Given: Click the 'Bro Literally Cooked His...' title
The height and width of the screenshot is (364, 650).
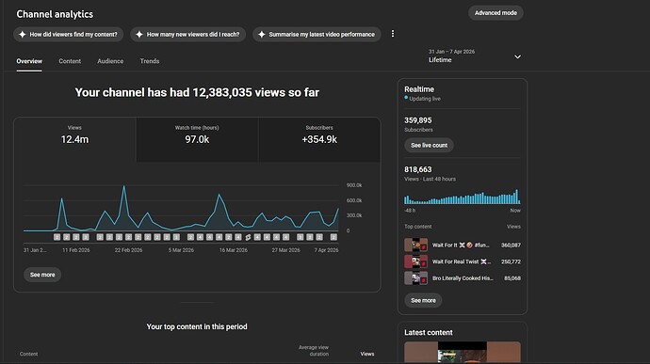Looking at the screenshot, I should 463,278.
